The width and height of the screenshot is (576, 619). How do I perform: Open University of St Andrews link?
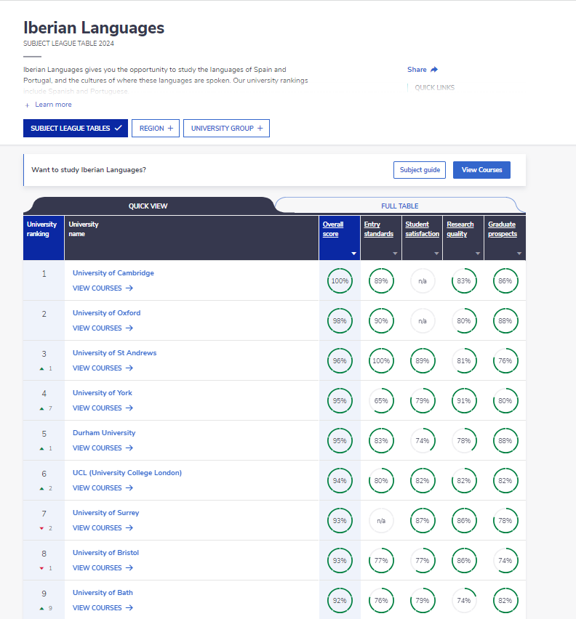click(x=115, y=352)
